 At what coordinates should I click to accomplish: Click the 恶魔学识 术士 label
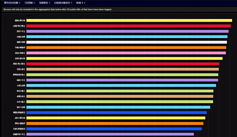19,134
